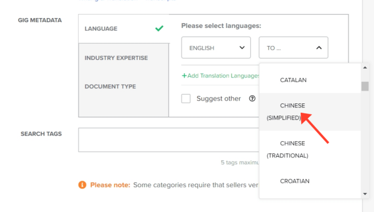Click the chevron arrow on the ENGLISH dropdown
374x212 pixels.
point(242,48)
